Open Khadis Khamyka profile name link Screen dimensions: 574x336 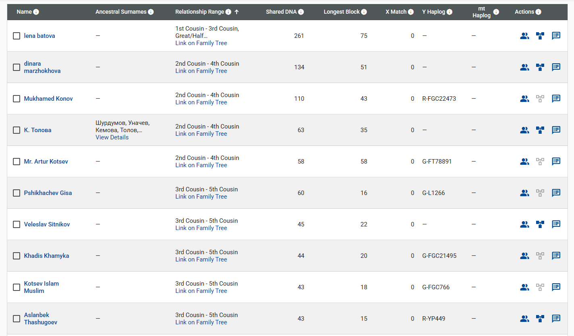pyautogui.click(x=46, y=256)
